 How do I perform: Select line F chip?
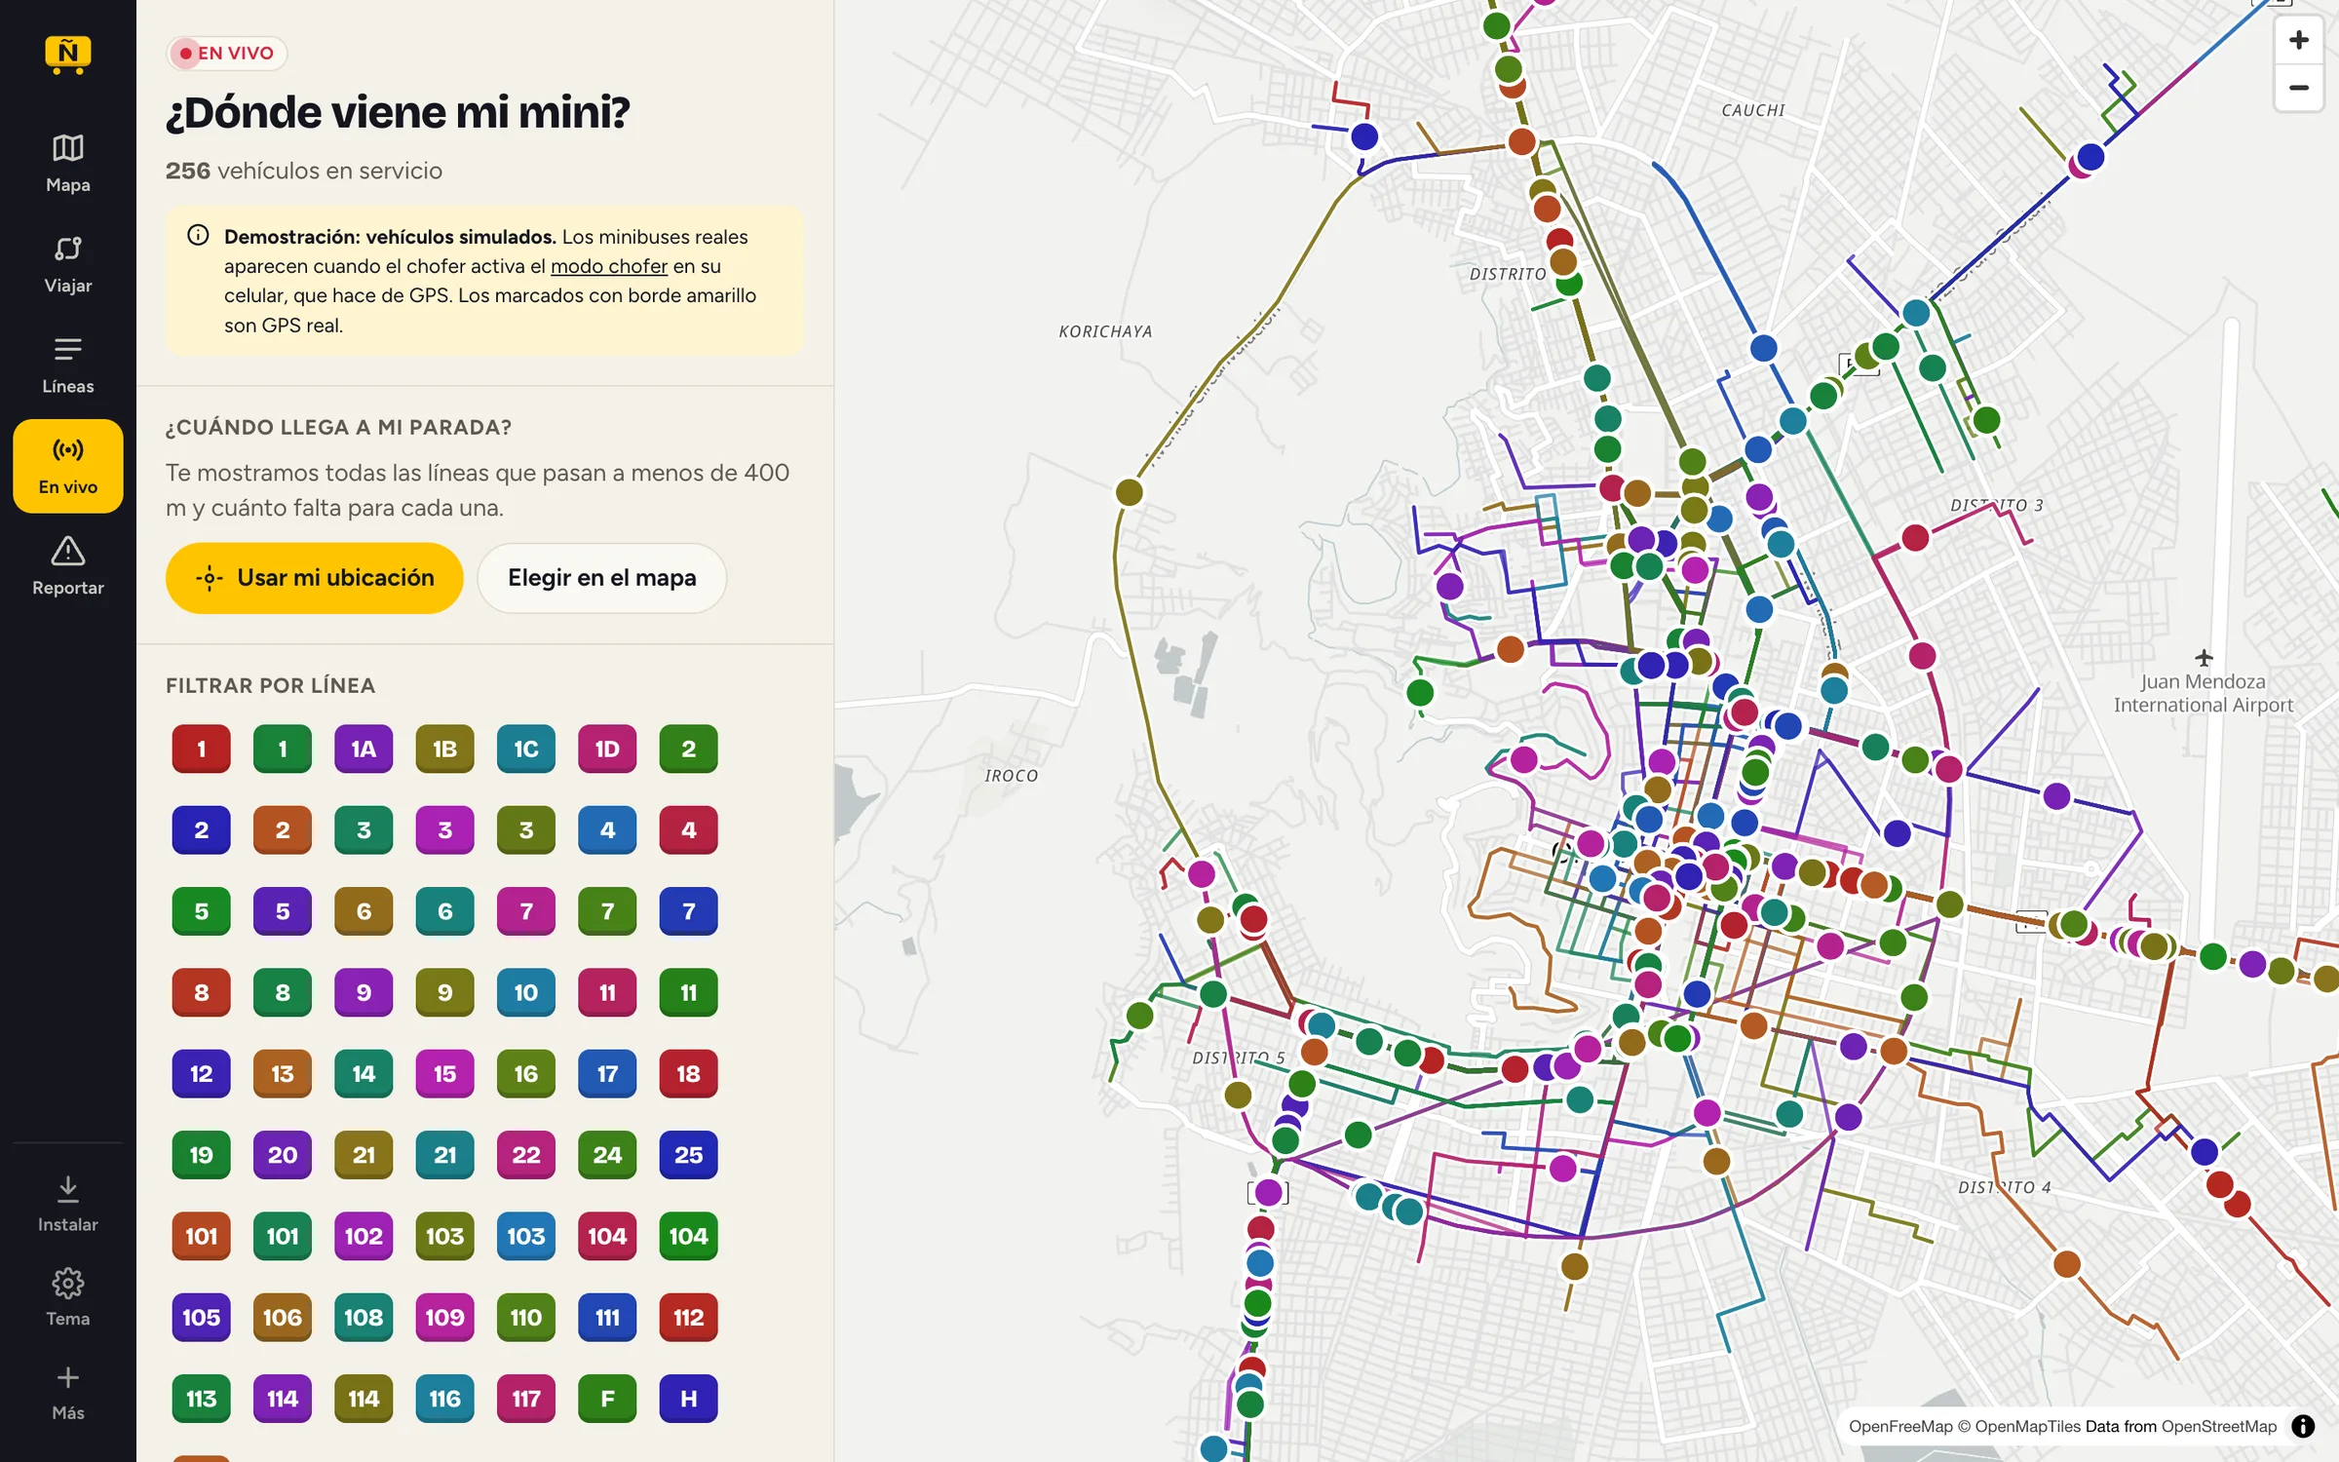[x=607, y=1399]
